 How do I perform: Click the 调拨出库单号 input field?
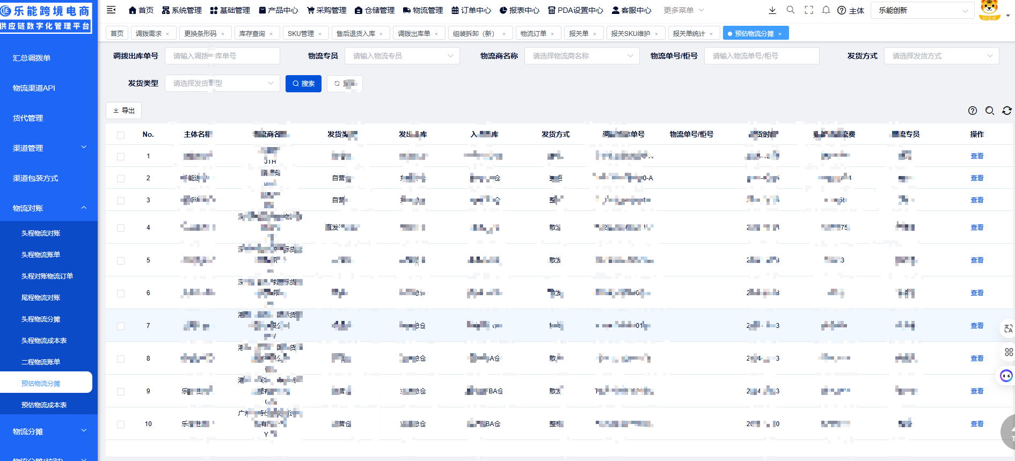click(222, 56)
